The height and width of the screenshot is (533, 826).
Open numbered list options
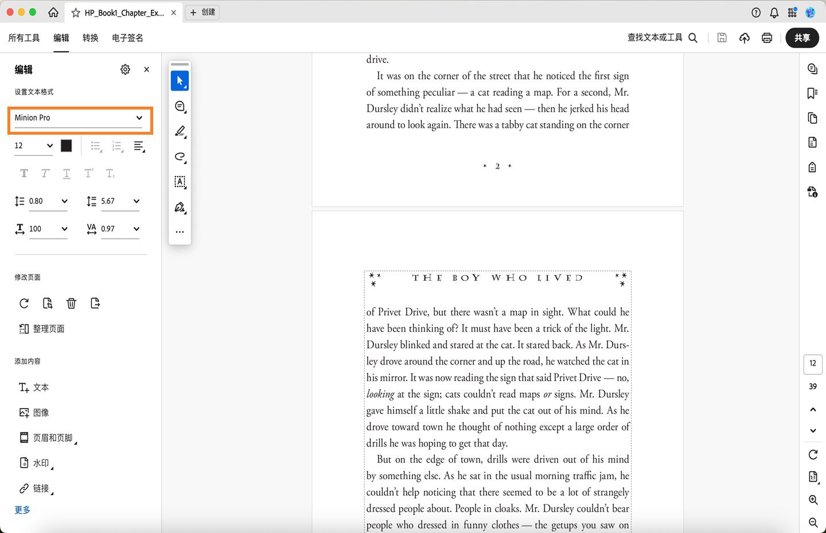click(118, 147)
